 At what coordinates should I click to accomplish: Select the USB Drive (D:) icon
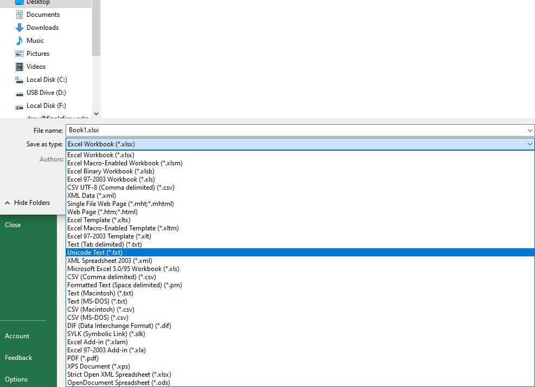coord(20,93)
